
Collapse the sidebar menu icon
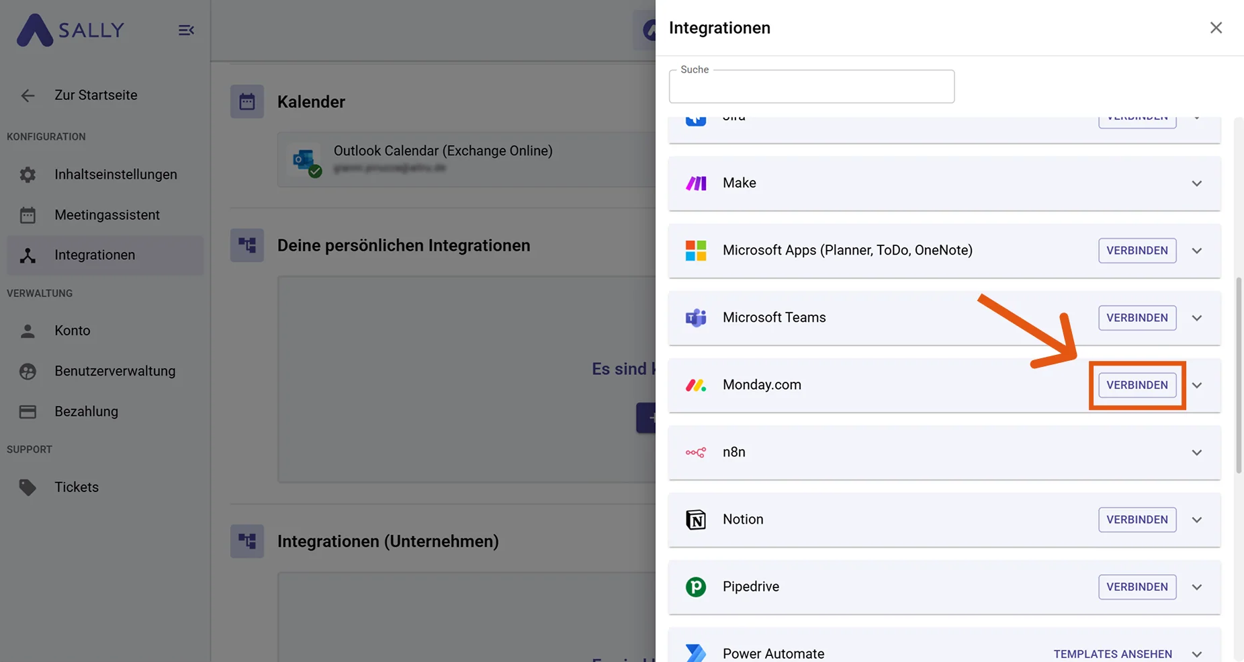click(x=186, y=30)
